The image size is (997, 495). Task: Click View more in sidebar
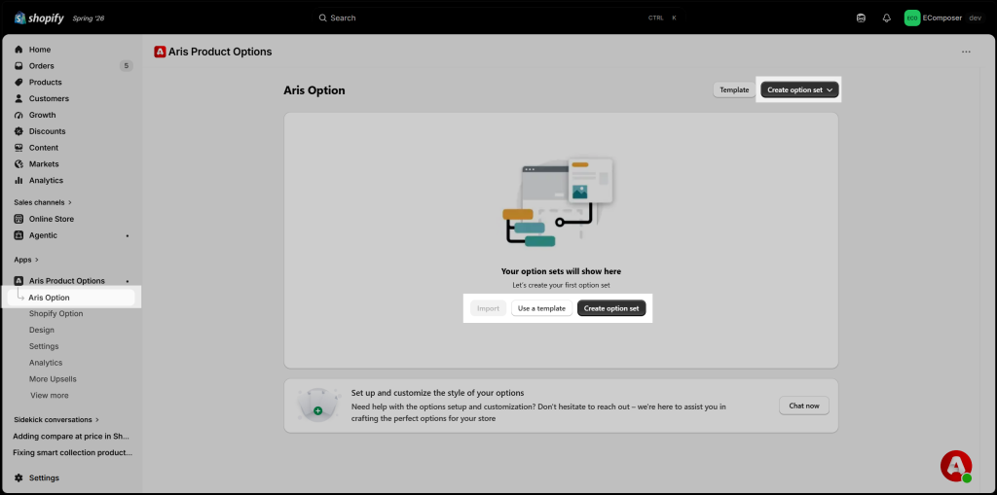[50, 395]
